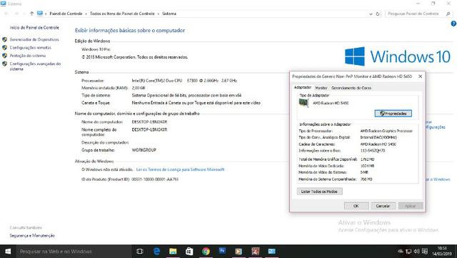Open the Store from the taskbar
The height and width of the screenshot is (258, 457).
189,252
